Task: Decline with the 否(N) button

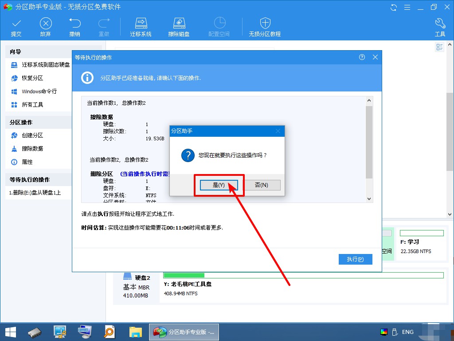Action: coord(261,185)
